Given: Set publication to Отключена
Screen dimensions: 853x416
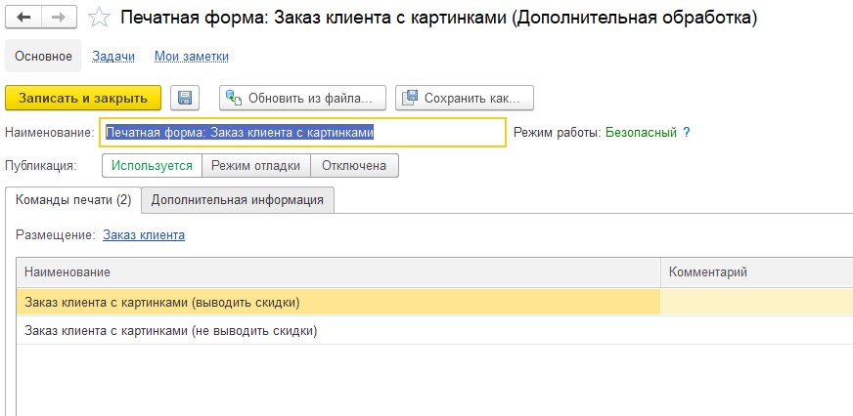Looking at the screenshot, I should click(x=354, y=166).
